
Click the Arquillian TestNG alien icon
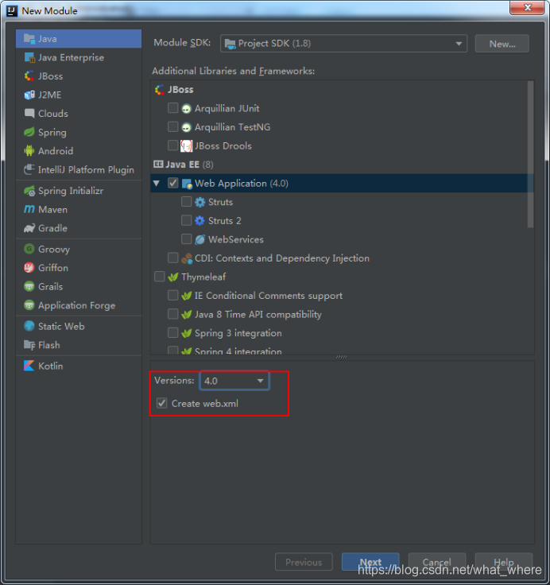pyautogui.click(x=186, y=127)
